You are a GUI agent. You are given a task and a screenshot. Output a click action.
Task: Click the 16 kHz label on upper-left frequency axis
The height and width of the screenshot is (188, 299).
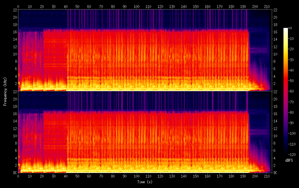click(x=15, y=32)
